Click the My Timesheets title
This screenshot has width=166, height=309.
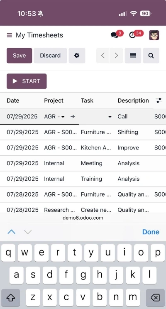point(39,35)
